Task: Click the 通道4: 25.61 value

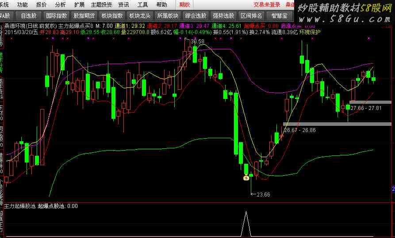Action: point(226,26)
